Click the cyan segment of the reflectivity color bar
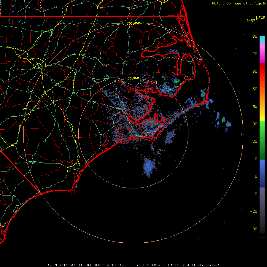 tap(262, 39)
